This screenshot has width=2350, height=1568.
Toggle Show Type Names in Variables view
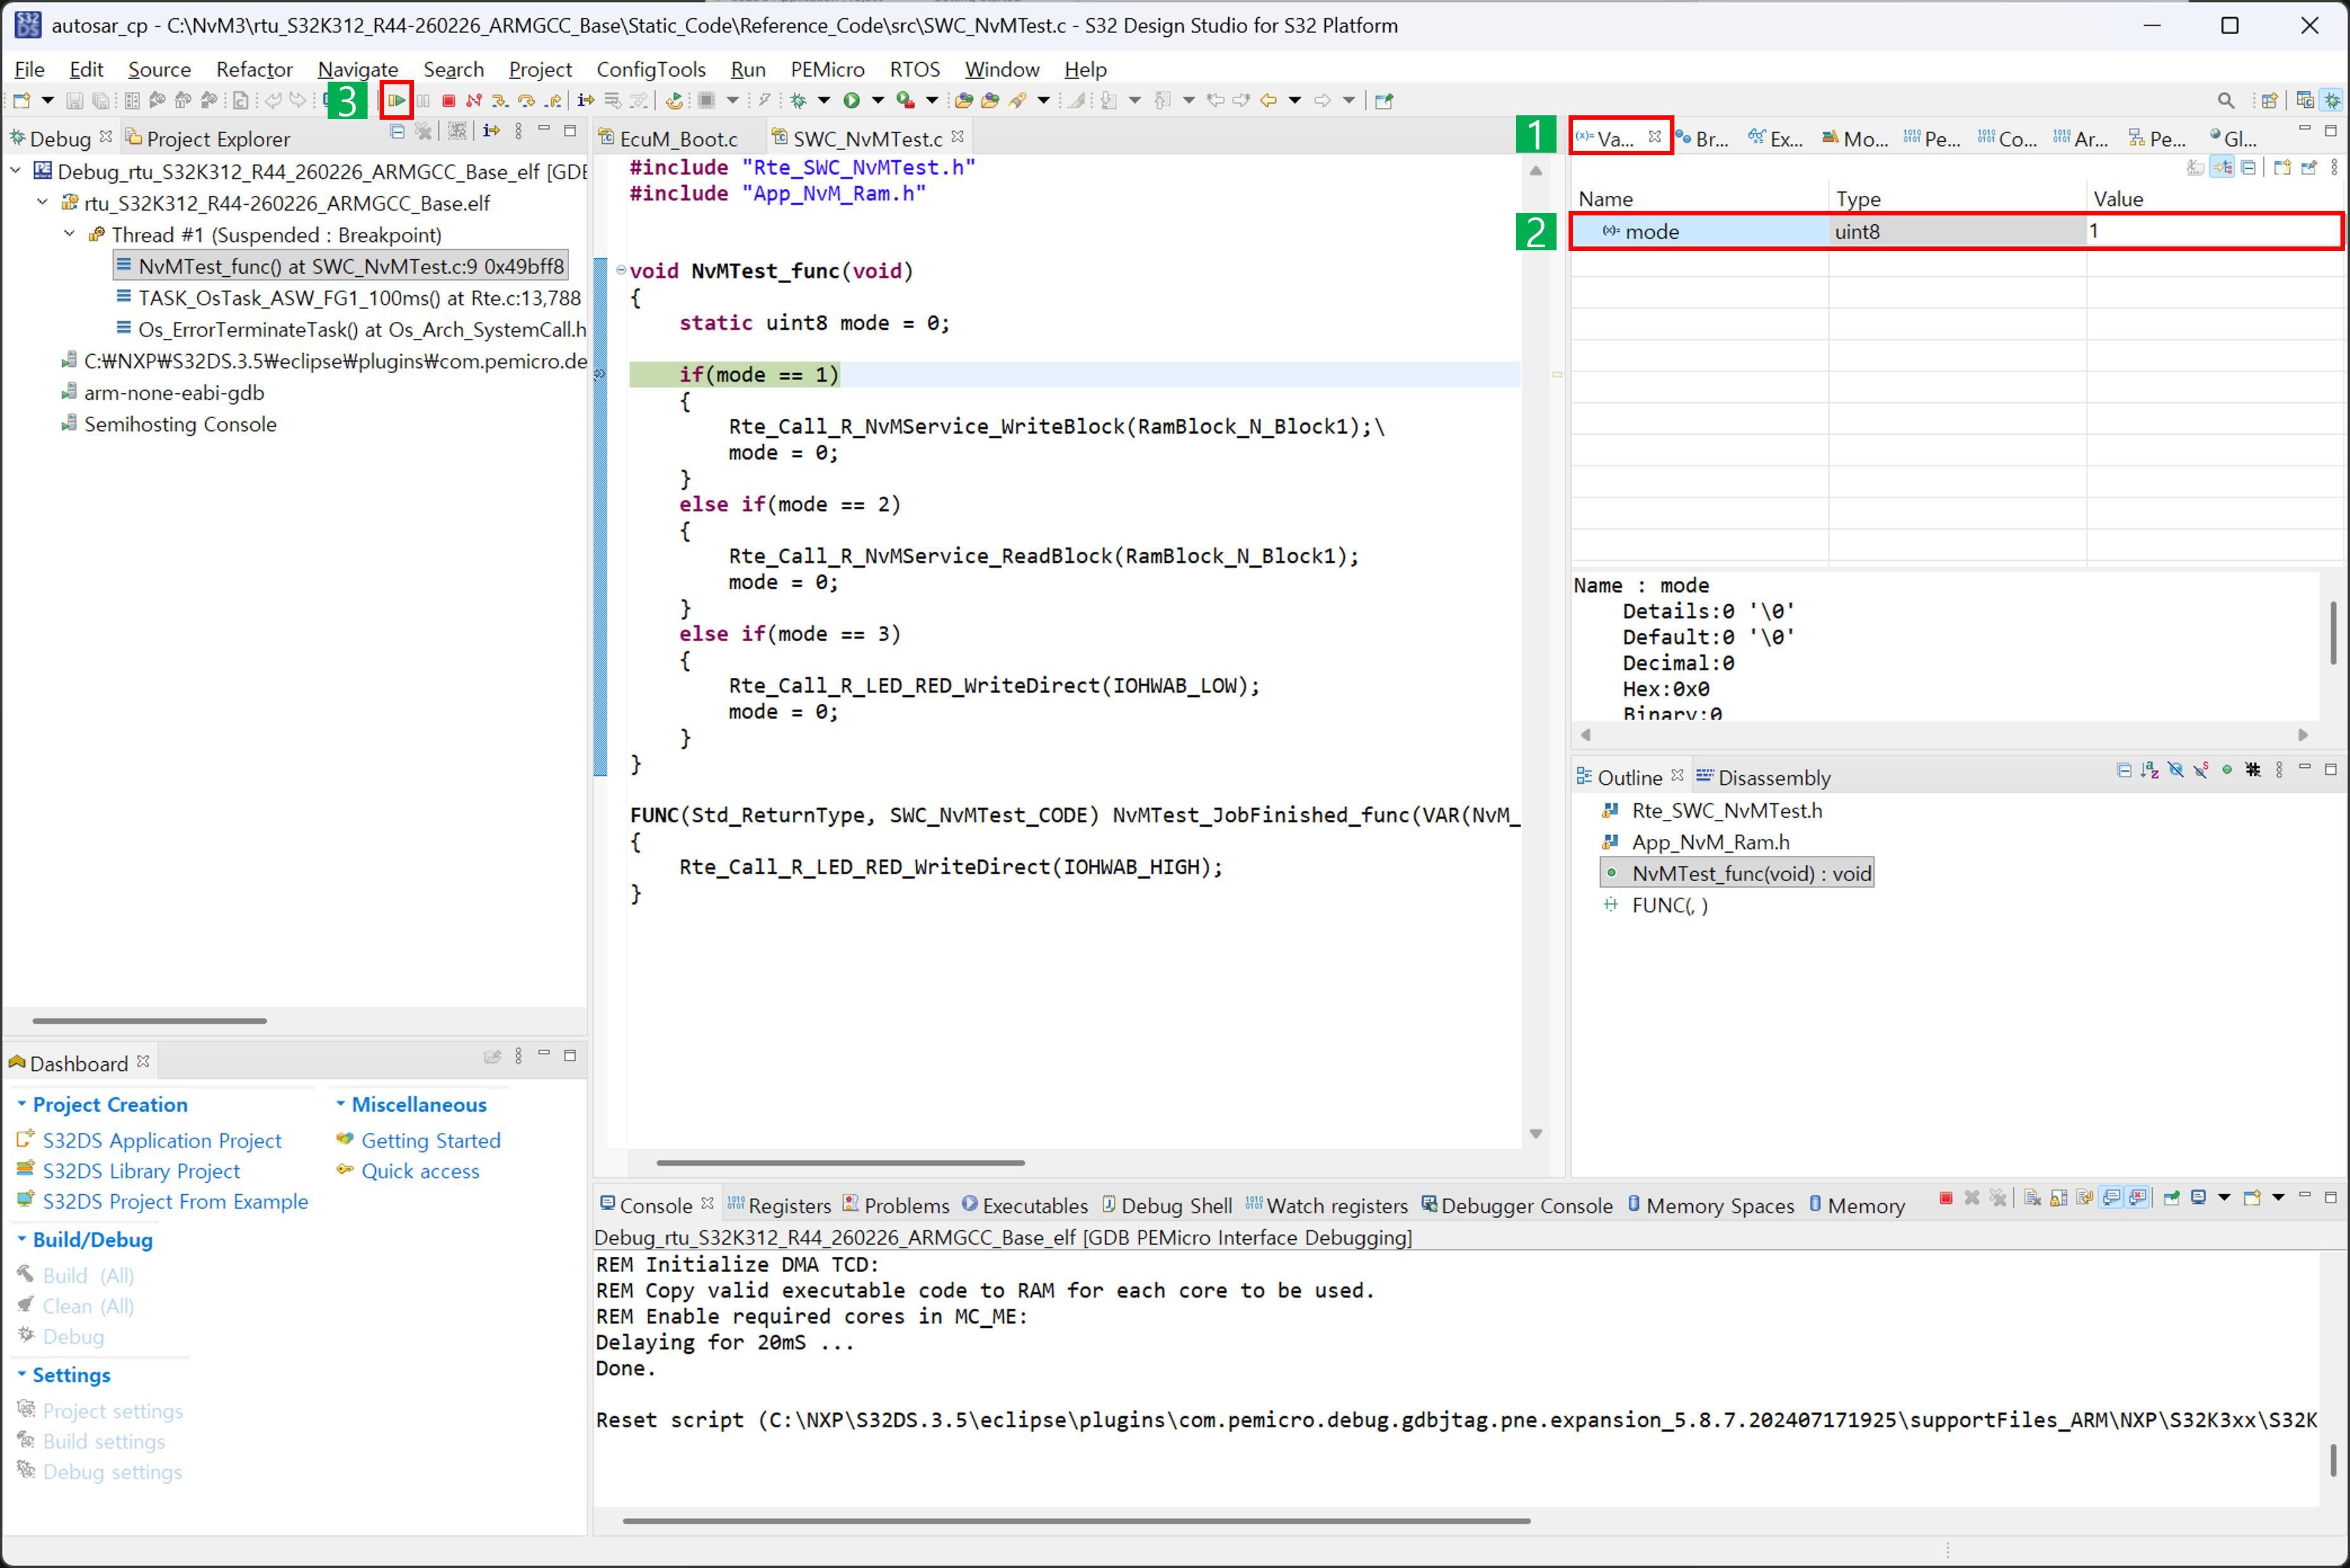point(2196,167)
